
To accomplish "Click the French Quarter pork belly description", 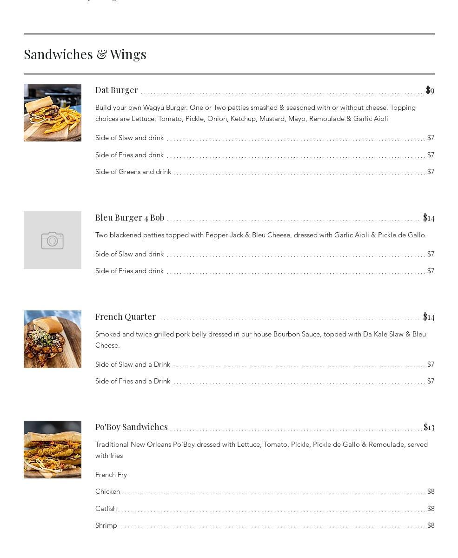I will tap(260, 340).
